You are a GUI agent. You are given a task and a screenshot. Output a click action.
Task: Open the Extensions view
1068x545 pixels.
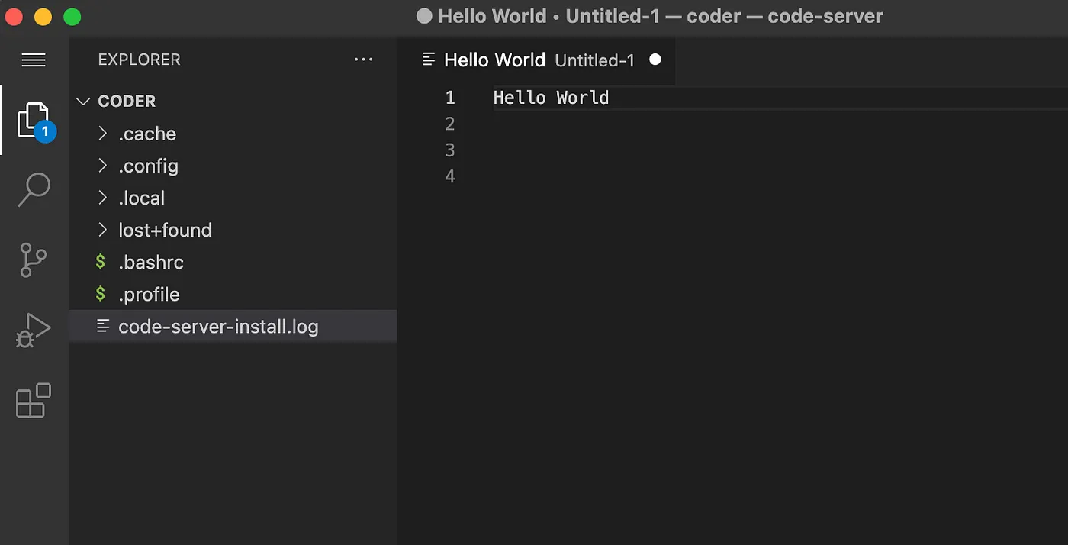[x=34, y=401]
